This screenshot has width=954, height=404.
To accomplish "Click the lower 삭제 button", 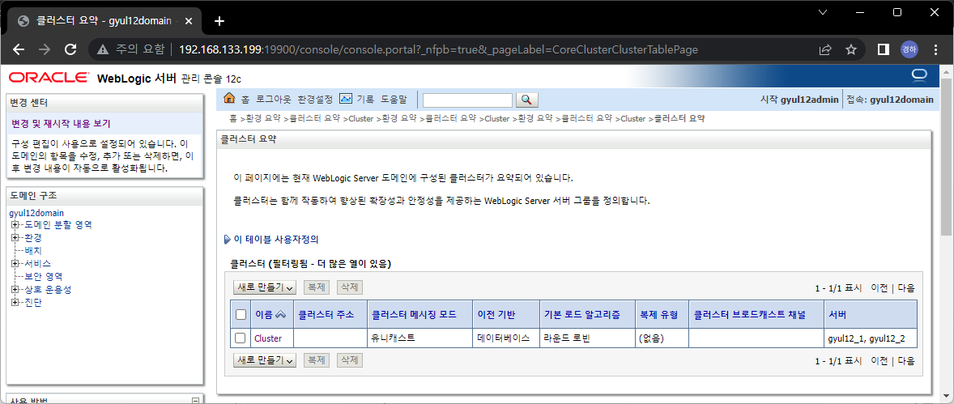I will [x=350, y=360].
